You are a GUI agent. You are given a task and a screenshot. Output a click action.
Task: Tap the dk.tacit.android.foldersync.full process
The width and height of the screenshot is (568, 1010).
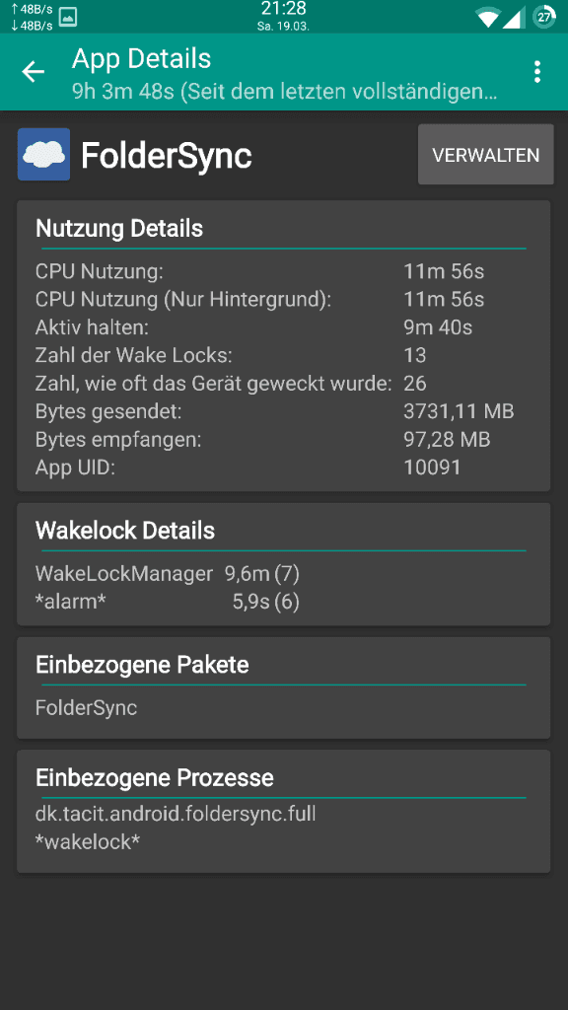click(x=176, y=814)
